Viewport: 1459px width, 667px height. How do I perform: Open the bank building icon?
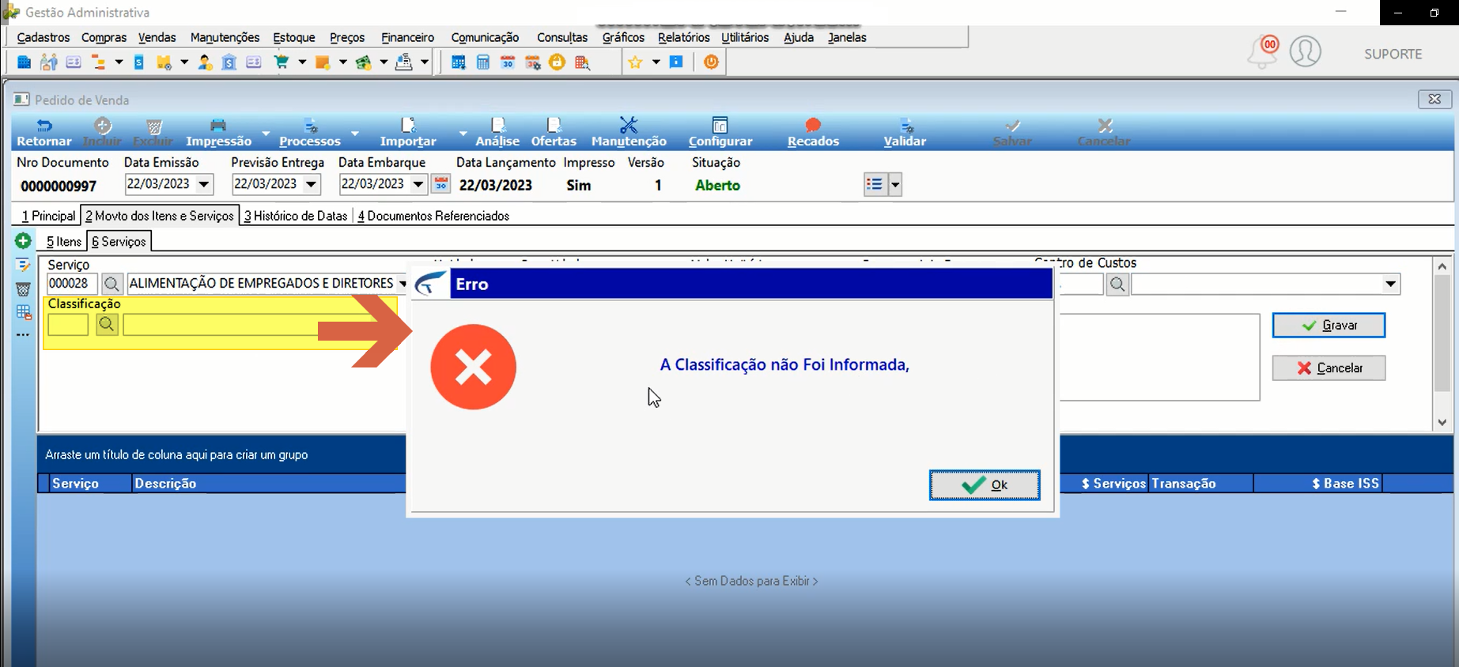point(229,62)
